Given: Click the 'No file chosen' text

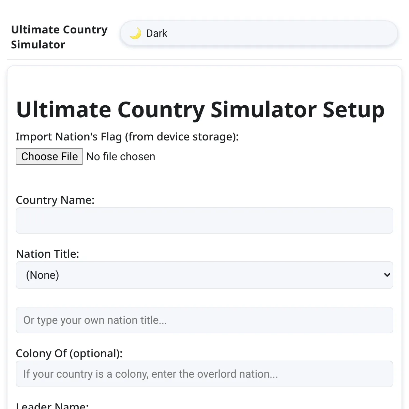Looking at the screenshot, I should (121, 156).
